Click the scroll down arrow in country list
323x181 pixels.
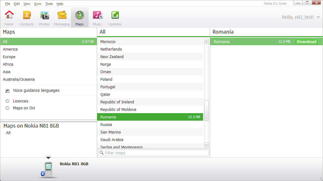point(206,145)
